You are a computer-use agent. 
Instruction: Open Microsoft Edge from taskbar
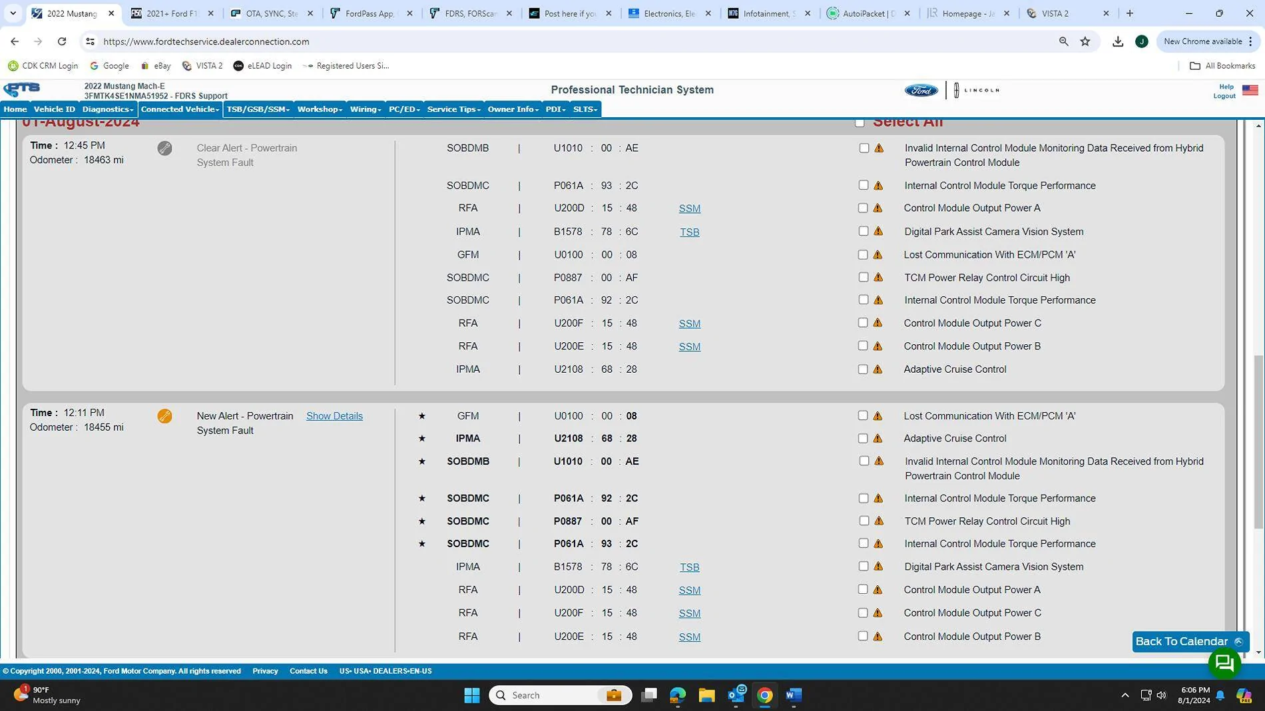tap(678, 695)
